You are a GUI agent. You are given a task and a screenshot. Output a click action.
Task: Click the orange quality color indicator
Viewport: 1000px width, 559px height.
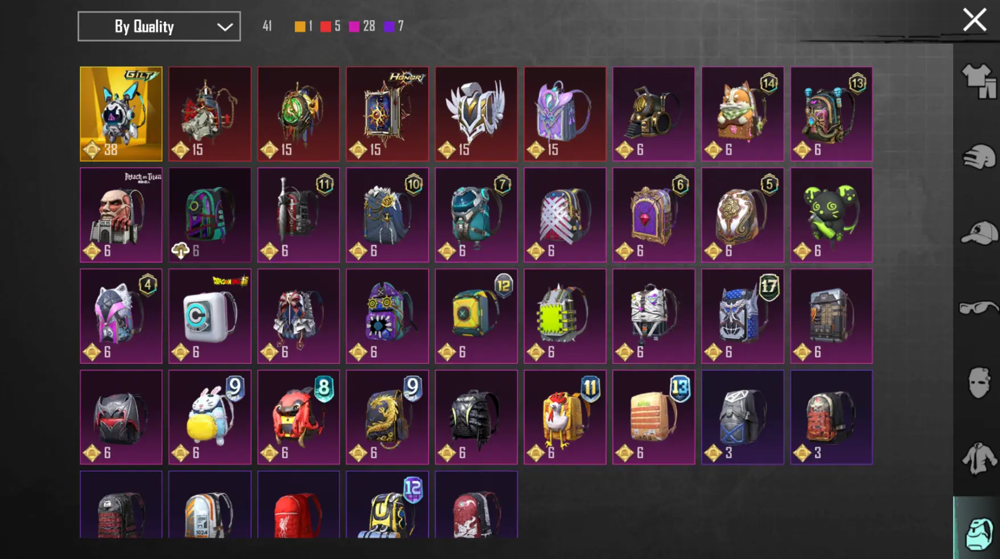tap(300, 26)
